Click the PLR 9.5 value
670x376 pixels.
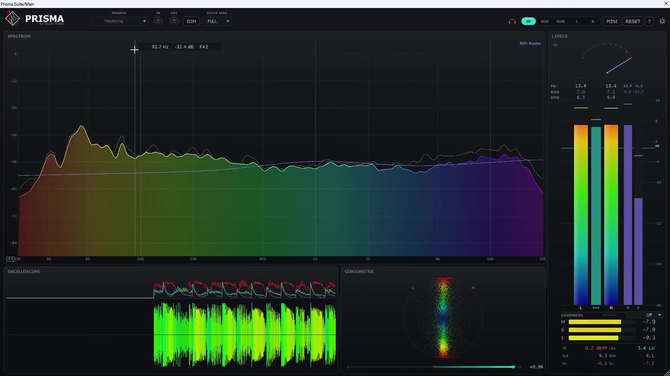604,356
